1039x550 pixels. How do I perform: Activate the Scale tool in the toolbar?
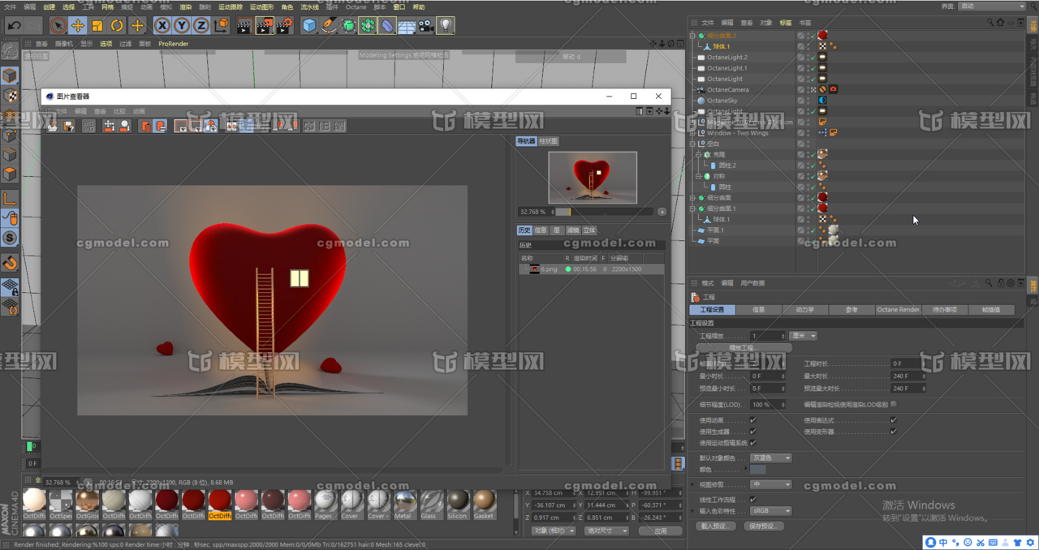pos(97,26)
